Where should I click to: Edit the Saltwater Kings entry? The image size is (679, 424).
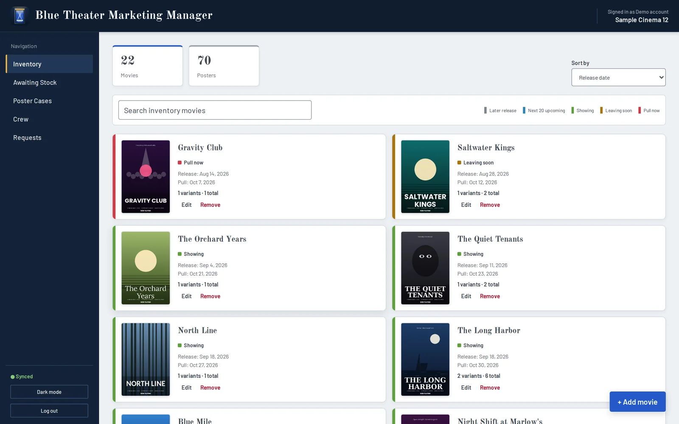point(466,205)
